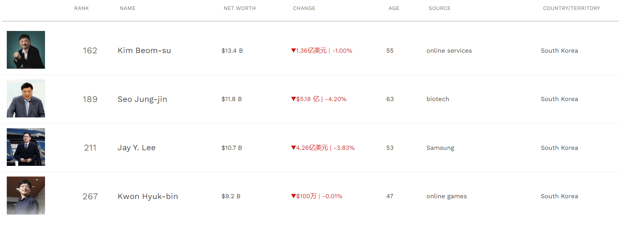Open the Seo Jung-jin profile link
Viewport: 619px width, 226px height.
142,99
